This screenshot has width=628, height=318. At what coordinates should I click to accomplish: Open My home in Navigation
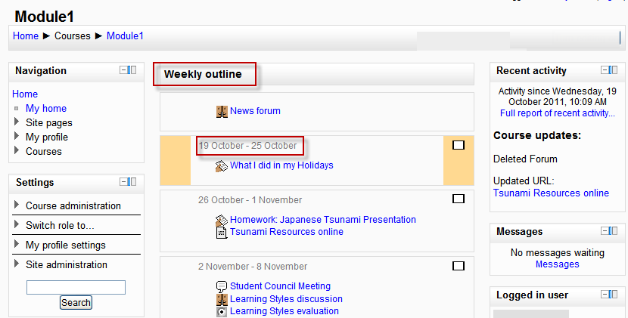pyautogui.click(x=46, y=108)
